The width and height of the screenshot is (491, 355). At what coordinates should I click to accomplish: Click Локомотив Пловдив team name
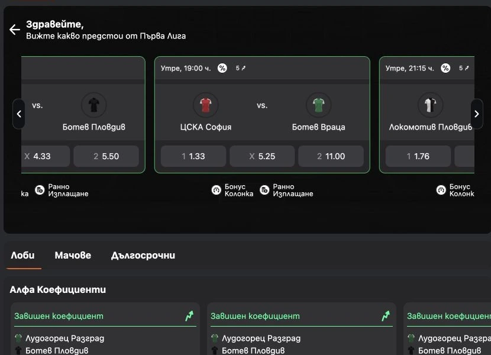coord(431,127)
